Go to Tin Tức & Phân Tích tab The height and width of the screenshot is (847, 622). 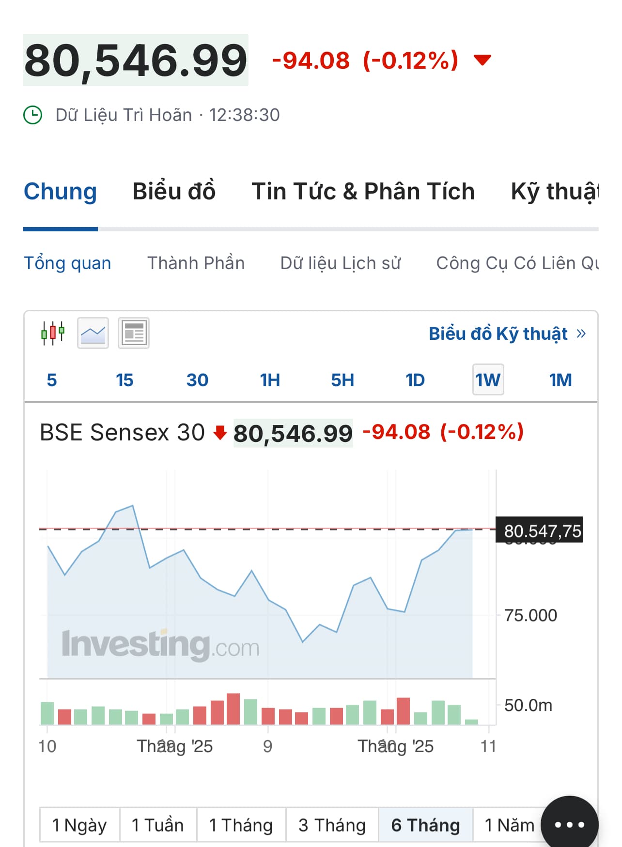[363, 191]
